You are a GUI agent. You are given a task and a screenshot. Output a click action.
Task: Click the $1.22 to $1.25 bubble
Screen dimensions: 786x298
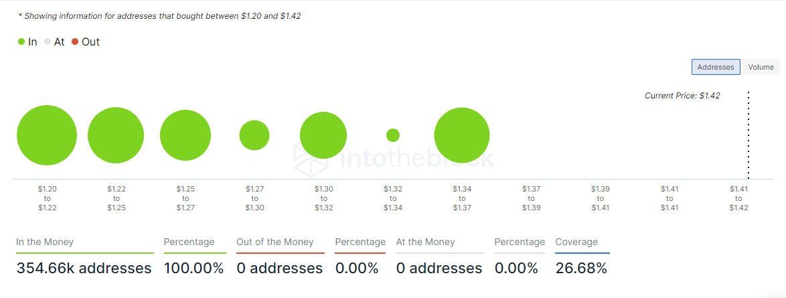(116, 135)
